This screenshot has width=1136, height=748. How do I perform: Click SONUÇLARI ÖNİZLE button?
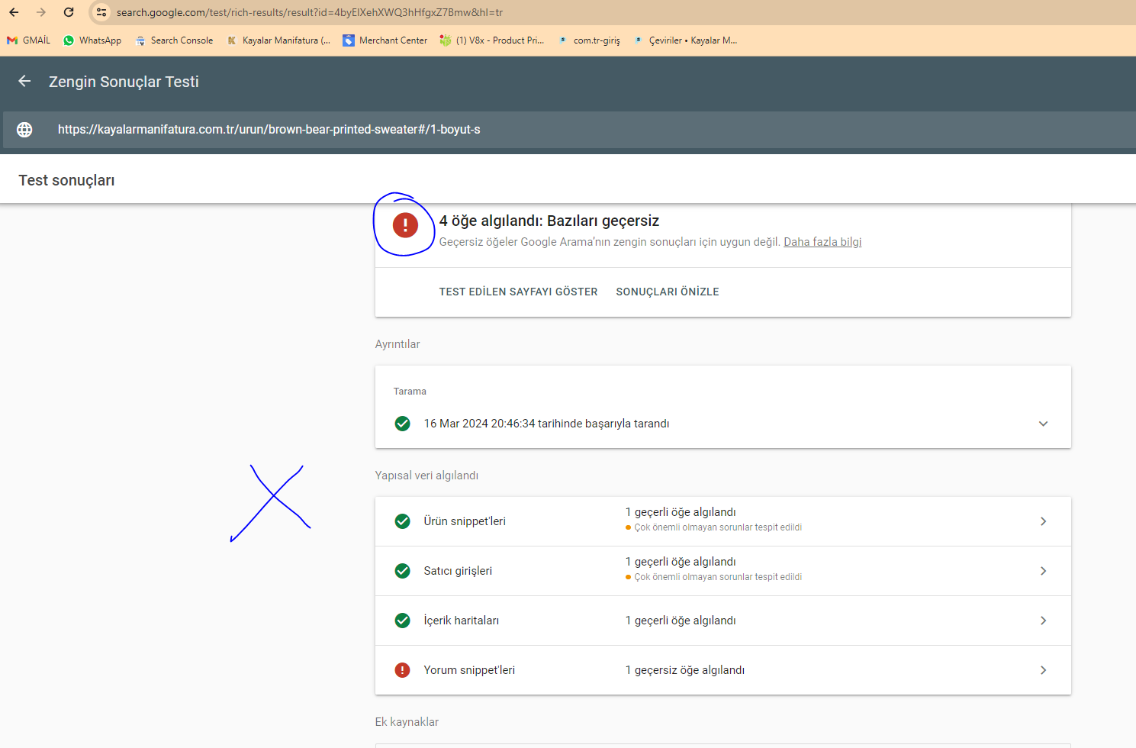click(x=668, y=292)
